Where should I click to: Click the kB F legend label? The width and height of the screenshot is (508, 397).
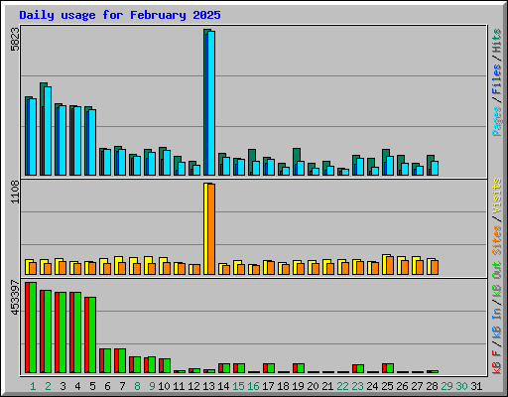coord(497,362)
